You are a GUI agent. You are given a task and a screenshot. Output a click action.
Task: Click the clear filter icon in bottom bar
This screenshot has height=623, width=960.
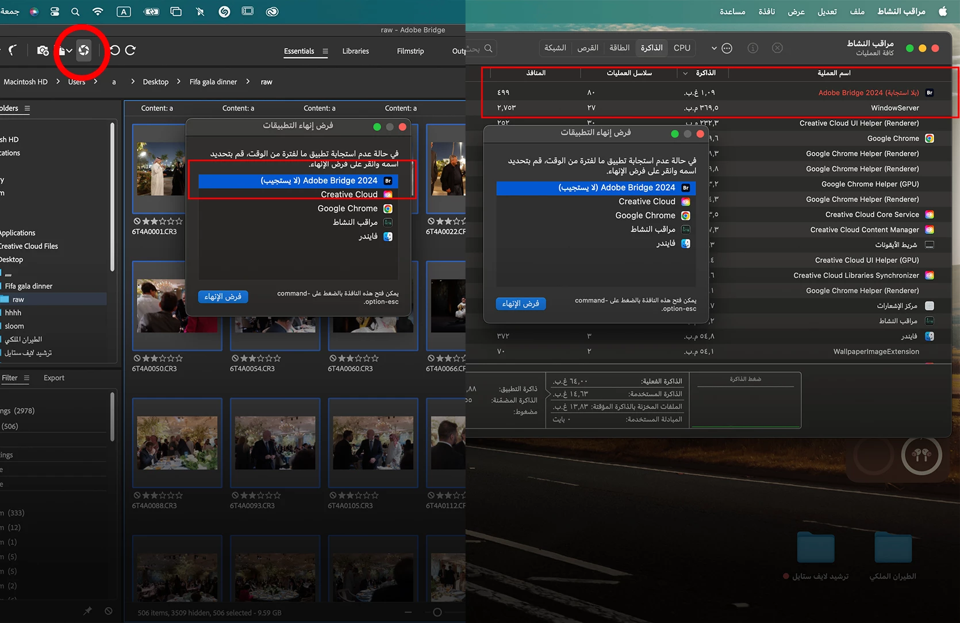point(109,612)
